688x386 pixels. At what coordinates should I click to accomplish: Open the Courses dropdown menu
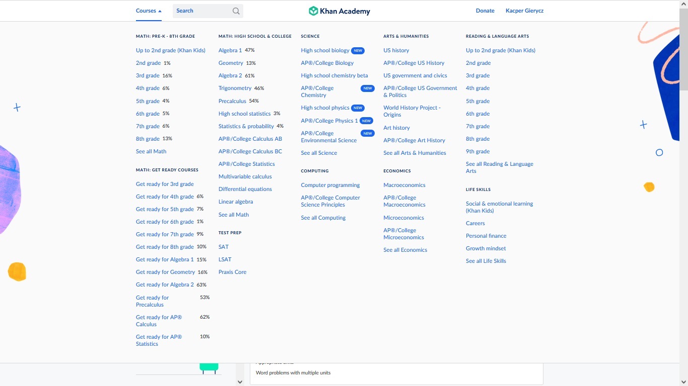click(x=145, y=11)
